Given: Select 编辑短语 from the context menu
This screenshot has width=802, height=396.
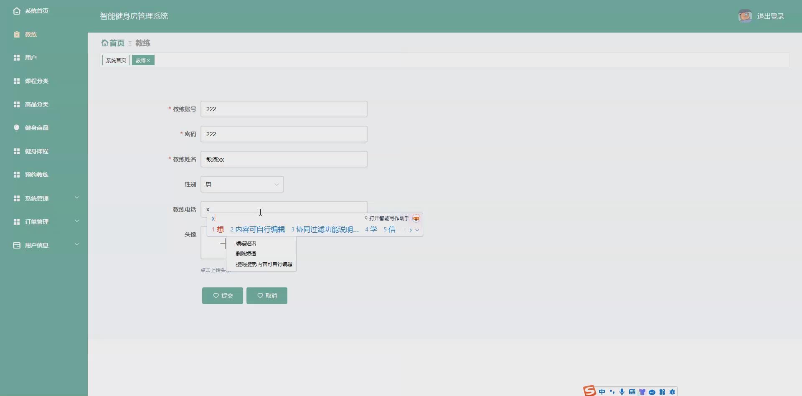Looking at the screenshot, I should 246,243.
